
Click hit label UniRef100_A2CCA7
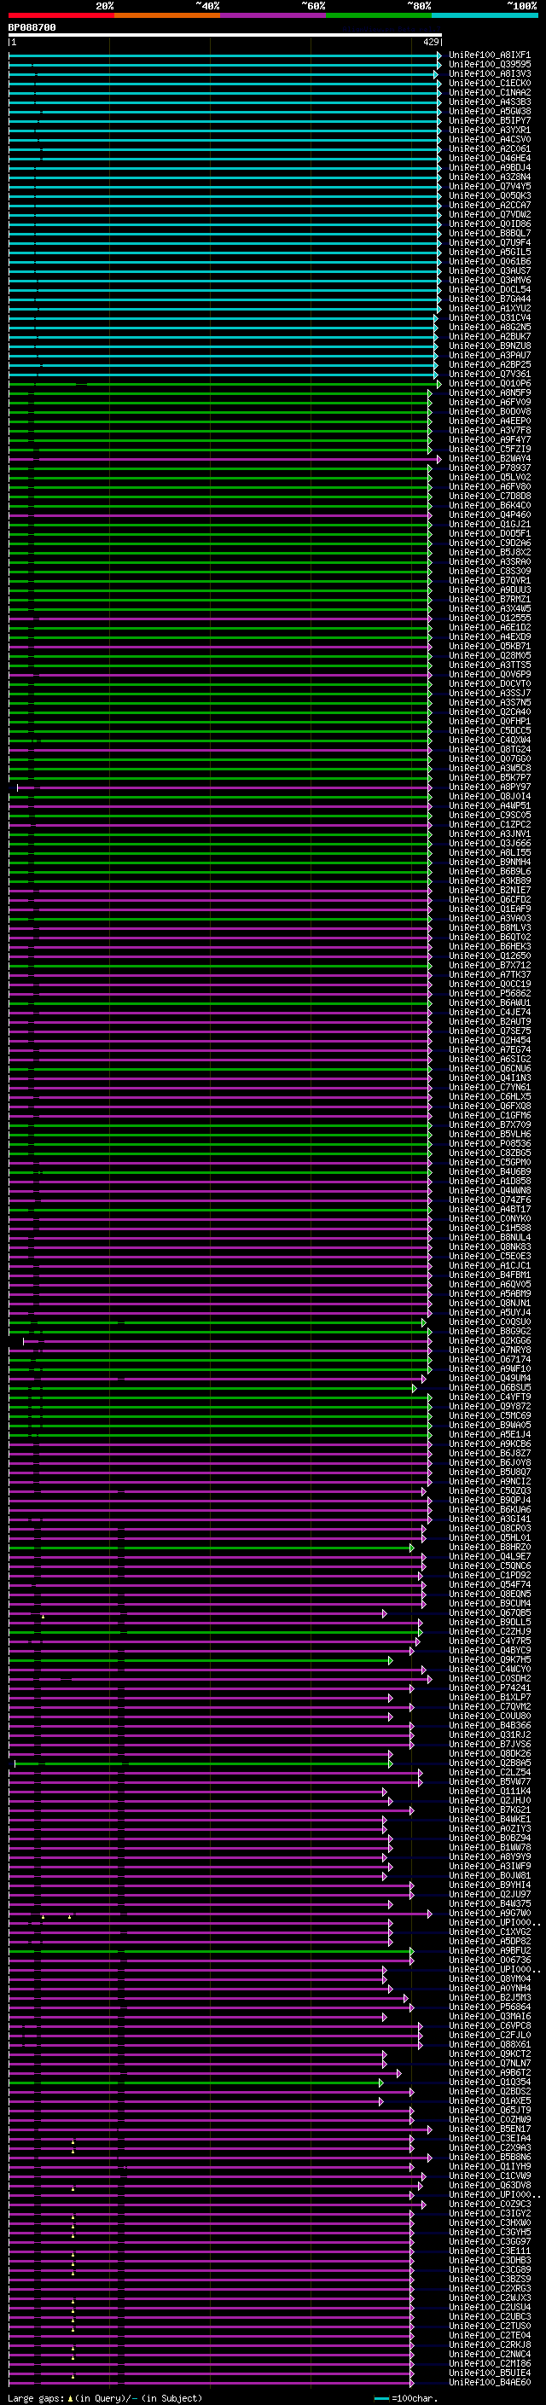click(490, 205)
